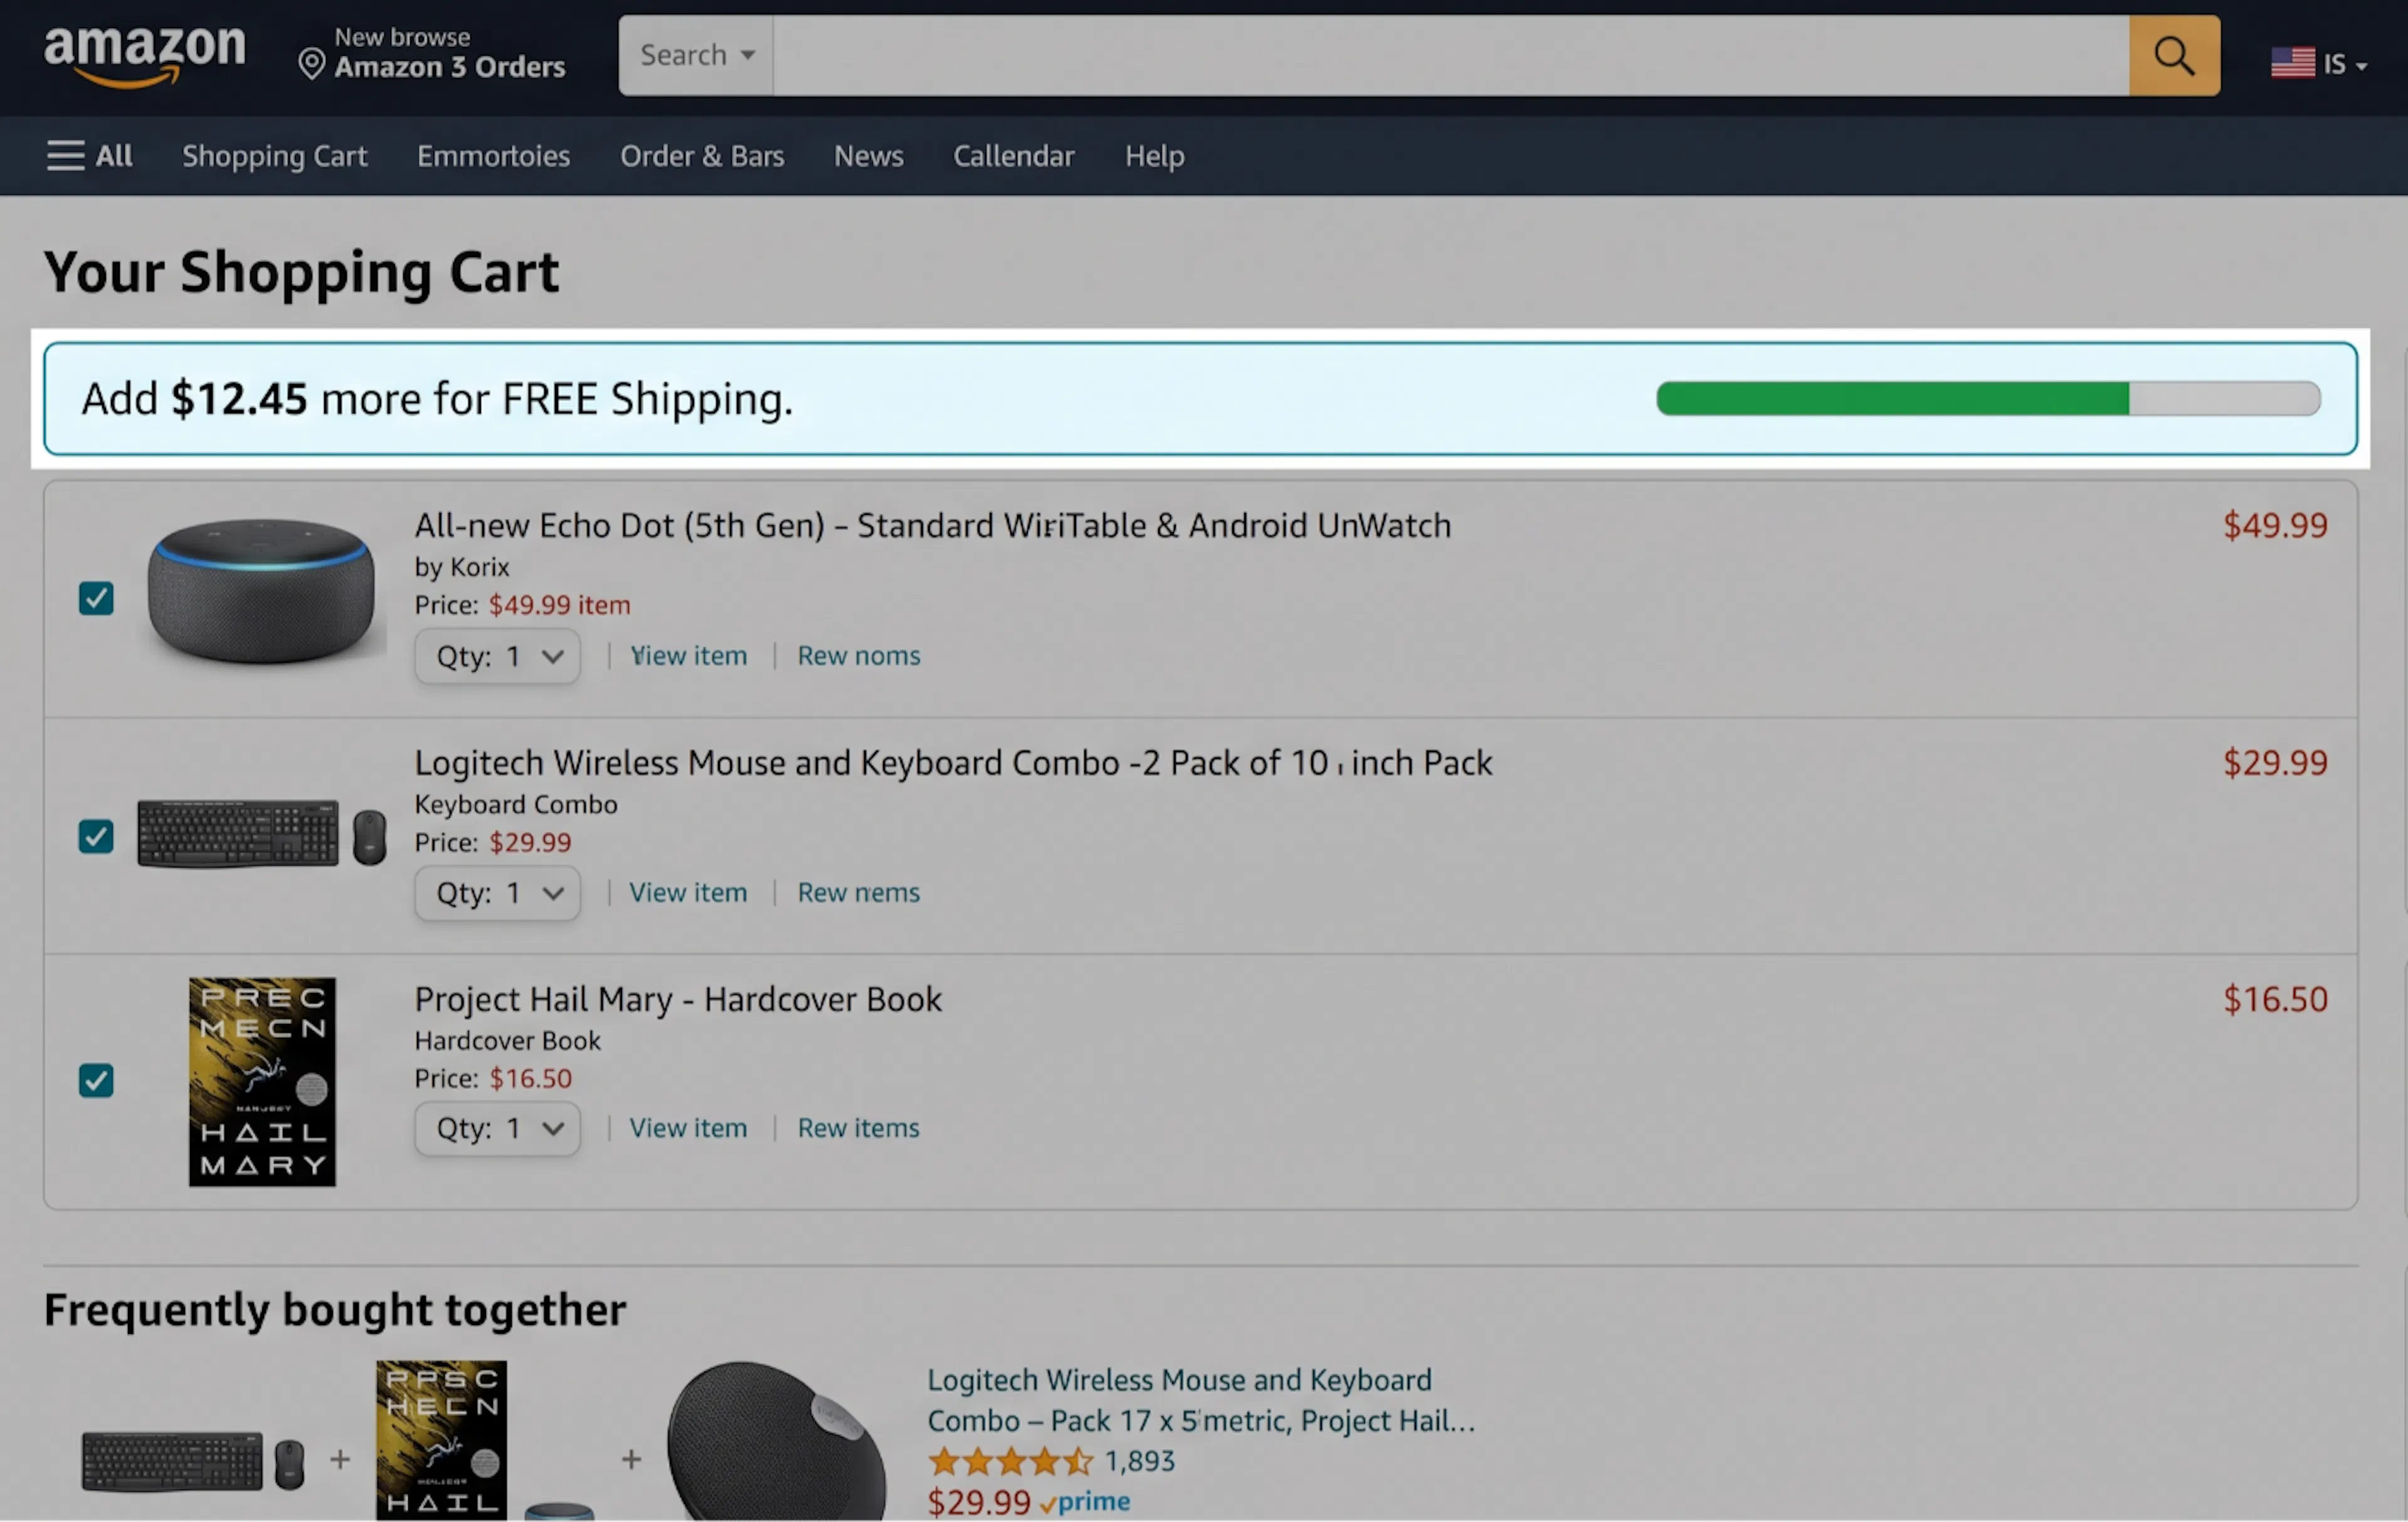2408x1522 pixels.
Task: Click View item for Project Hail Mary
Action: click(x=688, y=1129)
